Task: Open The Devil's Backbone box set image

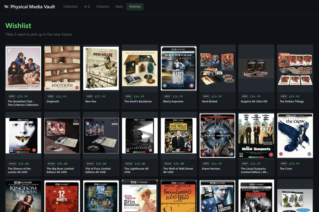Action: pyautogui.click(x=140, y=68)
